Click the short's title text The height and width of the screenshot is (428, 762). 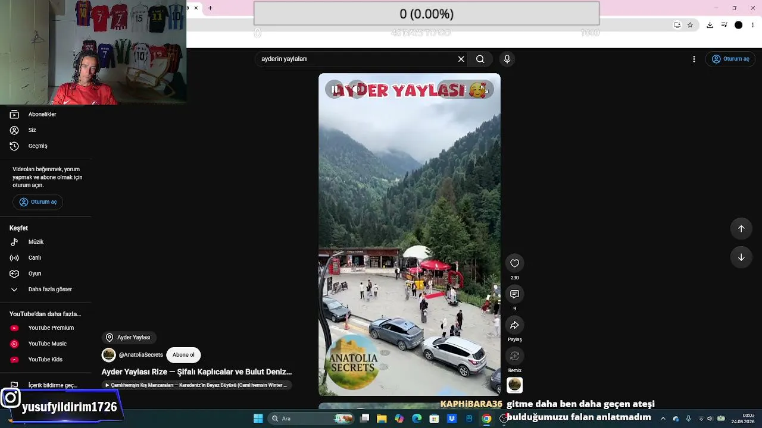click(x=196, y=372)
